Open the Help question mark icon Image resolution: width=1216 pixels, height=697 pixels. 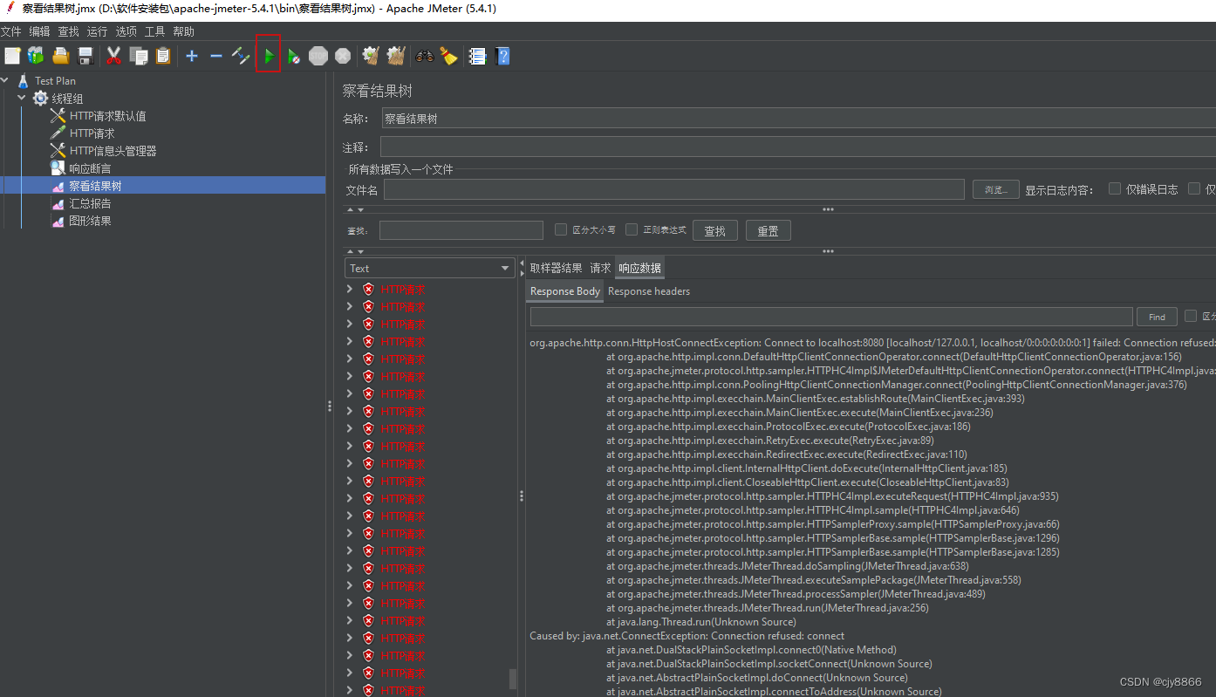(x=502, y=56)
